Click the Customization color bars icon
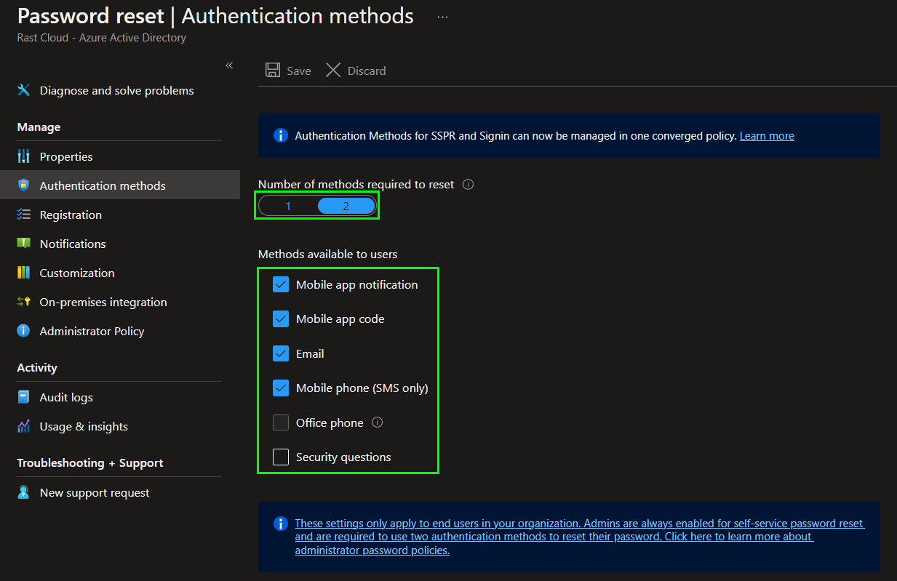The image size is (897, 581). [24, 273]
